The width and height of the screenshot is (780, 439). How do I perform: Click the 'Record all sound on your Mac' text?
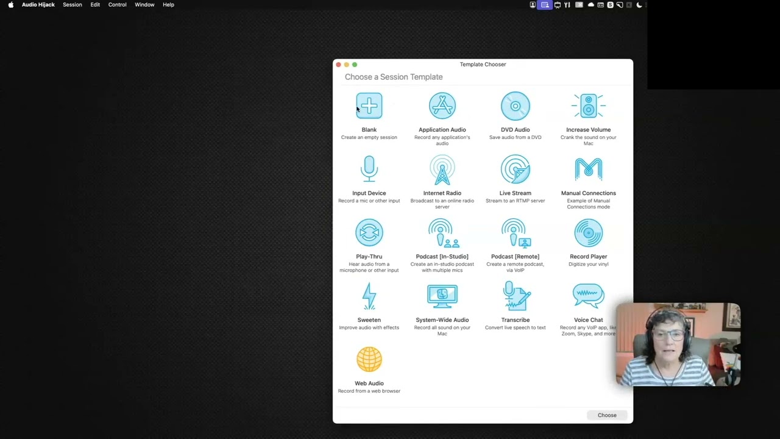[442, 330]
